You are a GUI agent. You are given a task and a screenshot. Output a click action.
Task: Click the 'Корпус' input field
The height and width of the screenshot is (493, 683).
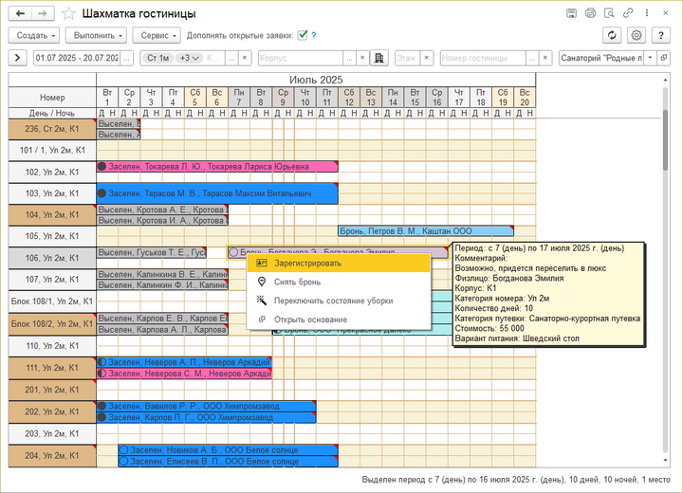[x=301, y=58]
